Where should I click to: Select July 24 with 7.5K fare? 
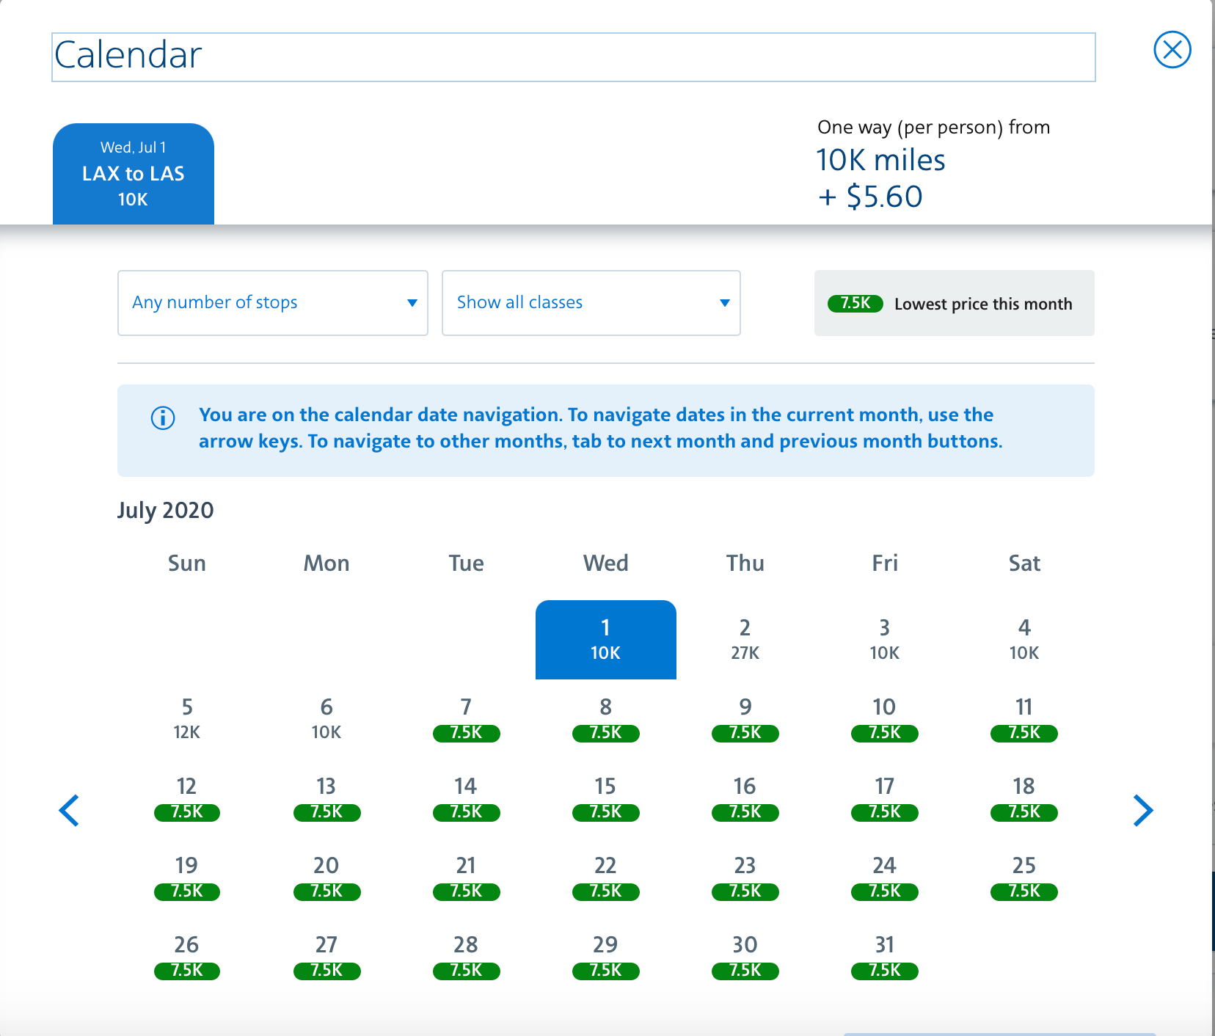tap(884, 878)
